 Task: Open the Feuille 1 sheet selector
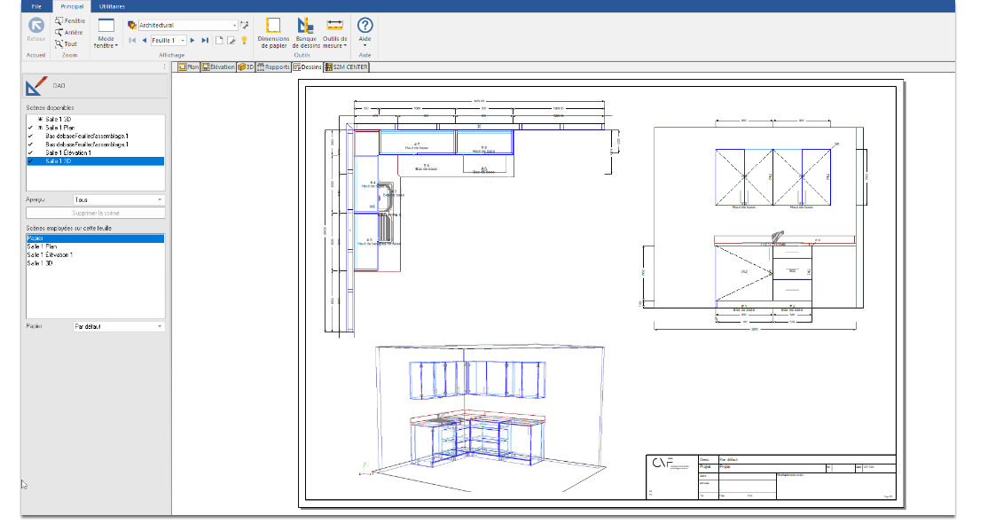(x=169, y=40)
